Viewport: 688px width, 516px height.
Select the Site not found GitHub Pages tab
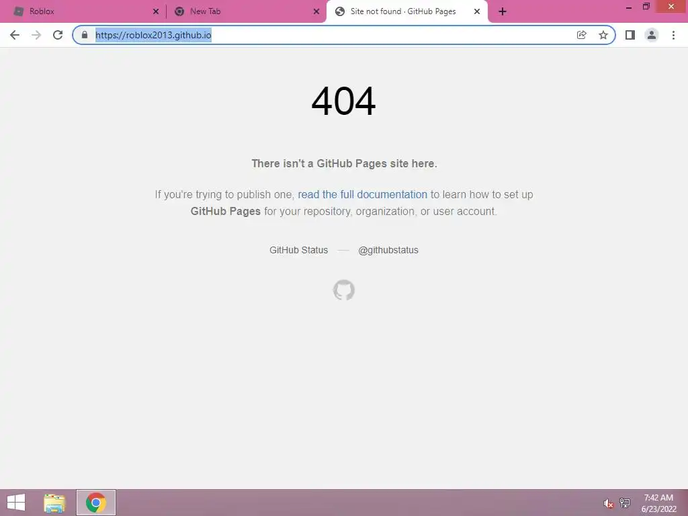click(x=406, y=11)
